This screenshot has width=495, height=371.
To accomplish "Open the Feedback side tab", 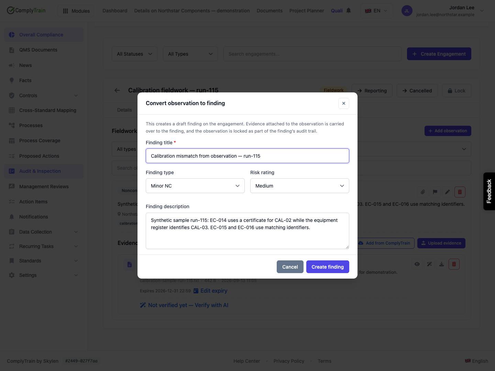I will tap(489, 191).
